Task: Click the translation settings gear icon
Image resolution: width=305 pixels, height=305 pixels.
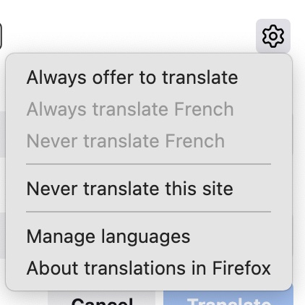Action: (273, 36)
